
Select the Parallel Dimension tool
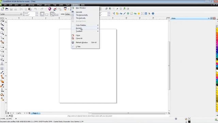pos(2,73)
